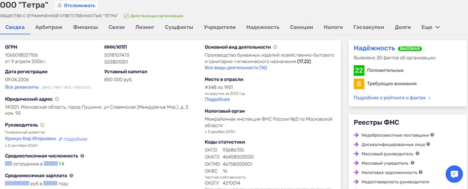Click history icon next to Руководитель
Image resolution: width=468 pixels, height=189 pixels.
click(42, 125)
